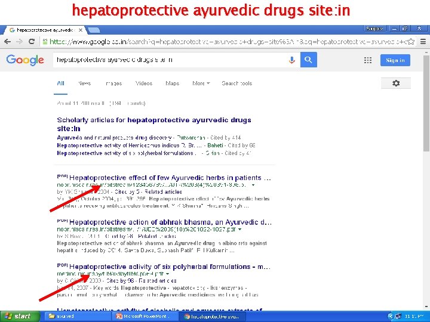Open scholarly six polyherbal formulations link
Screen dimensions: 430x322
coord(127,153)
